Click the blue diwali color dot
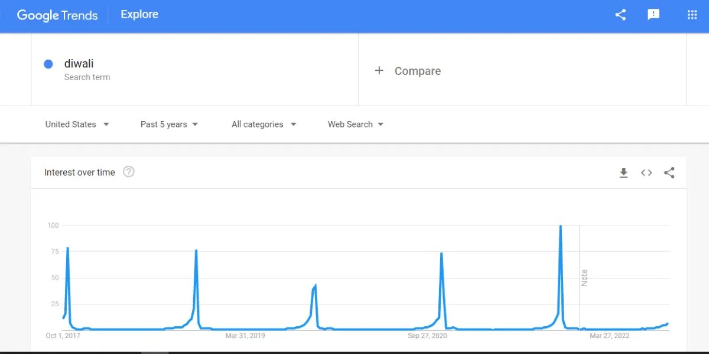 click(48, 64)
